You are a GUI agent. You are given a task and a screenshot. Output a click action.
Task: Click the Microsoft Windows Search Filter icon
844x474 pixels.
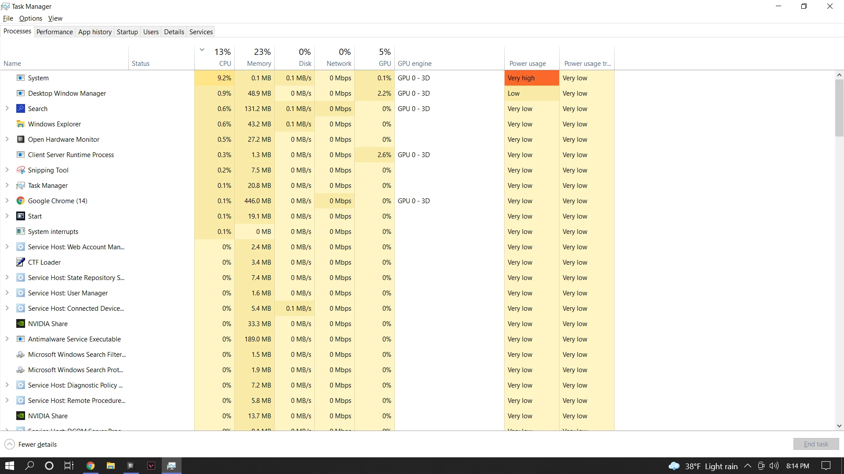point(20,355)
